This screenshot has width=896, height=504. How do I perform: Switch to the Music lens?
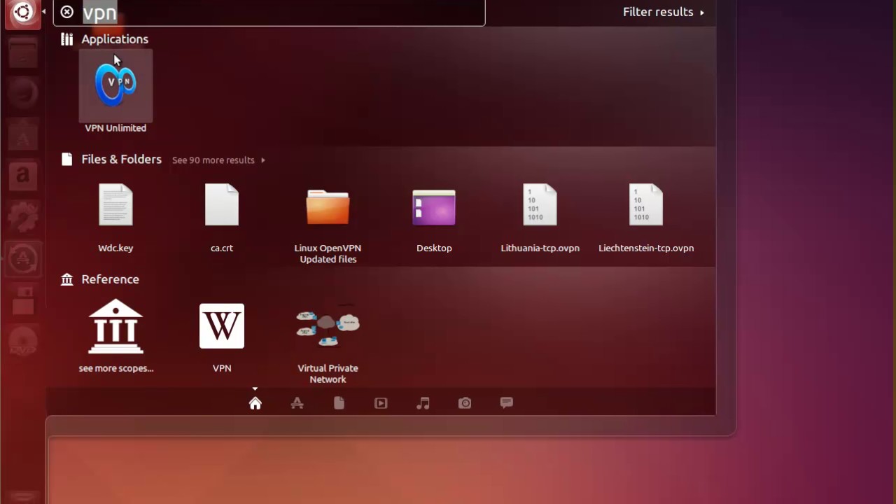(423, 403)
